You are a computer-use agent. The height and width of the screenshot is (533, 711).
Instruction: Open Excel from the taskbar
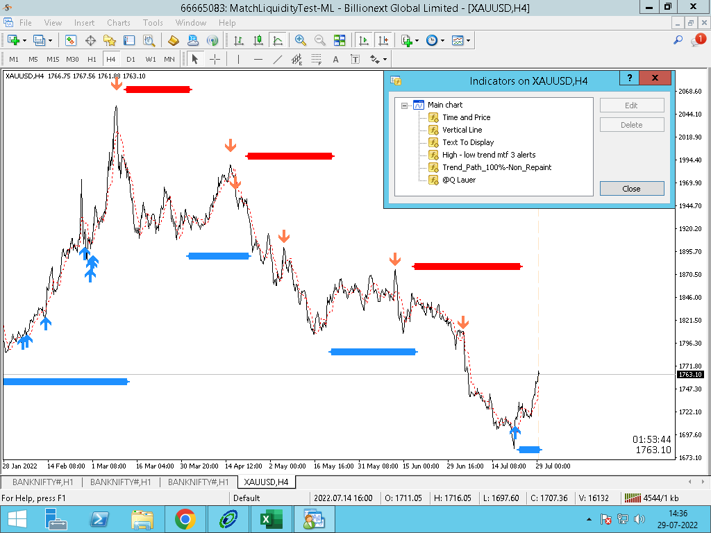(271, 519)
